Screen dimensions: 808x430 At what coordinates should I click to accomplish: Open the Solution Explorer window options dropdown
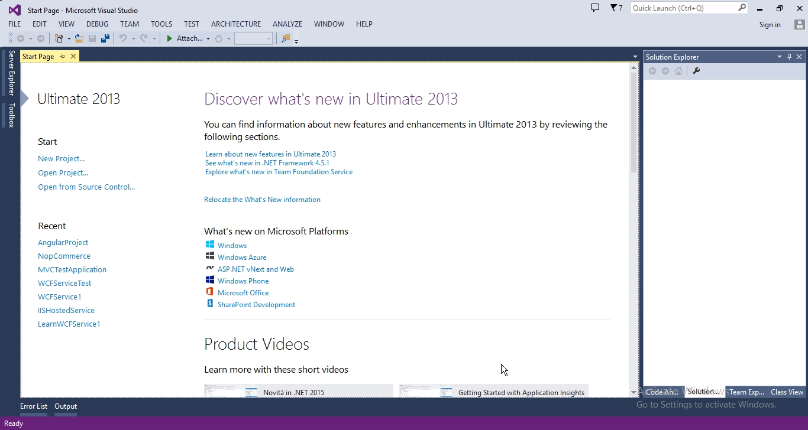780,57
